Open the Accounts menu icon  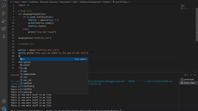coord(4,101)
